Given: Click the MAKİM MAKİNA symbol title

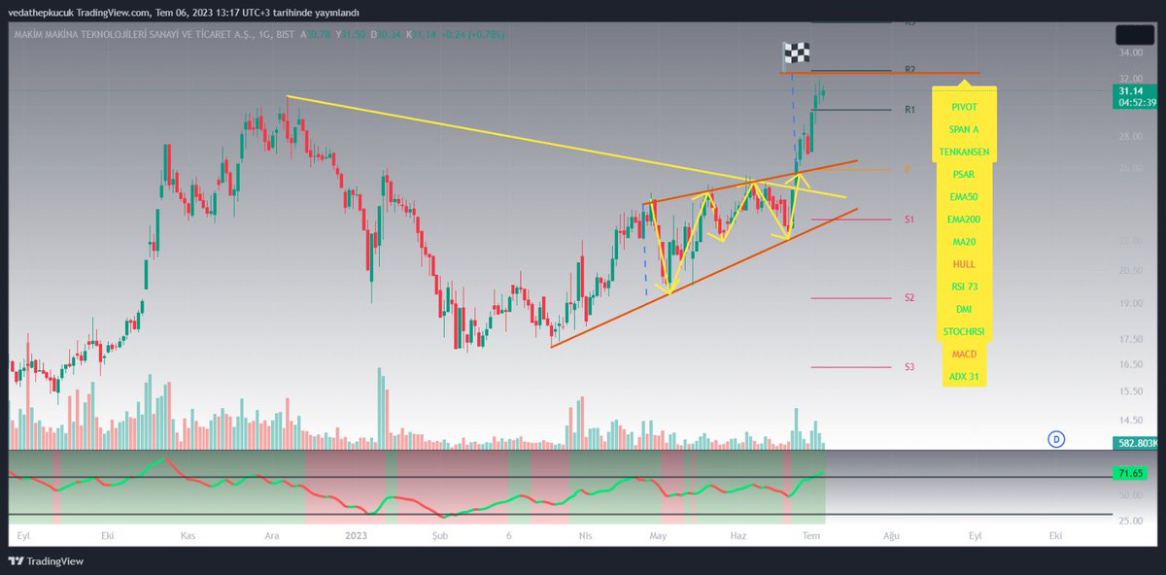Looking at the screenshot, I should tap(146, 35).
